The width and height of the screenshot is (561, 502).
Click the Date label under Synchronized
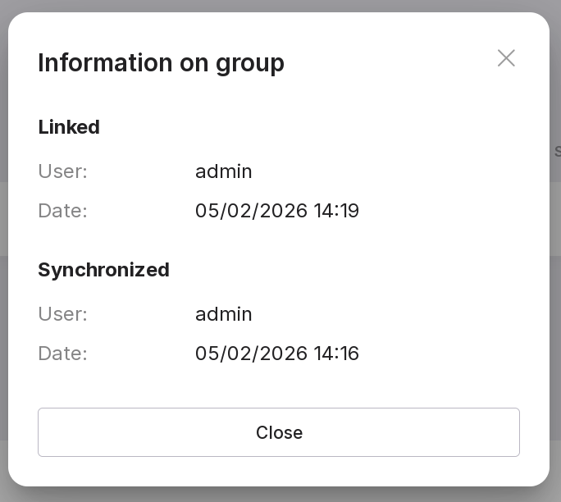(x=62, y=354)
